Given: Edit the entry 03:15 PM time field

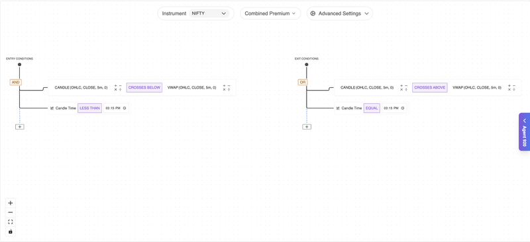Looking at the screenshot, I should (x=115, y=108).
